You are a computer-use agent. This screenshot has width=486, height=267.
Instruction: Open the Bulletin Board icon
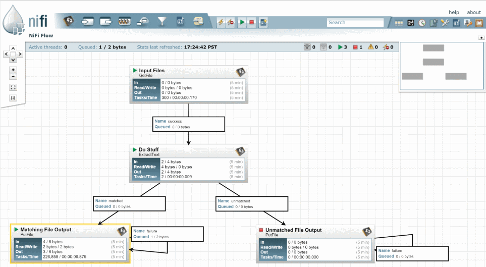click(x=479, y=23)
